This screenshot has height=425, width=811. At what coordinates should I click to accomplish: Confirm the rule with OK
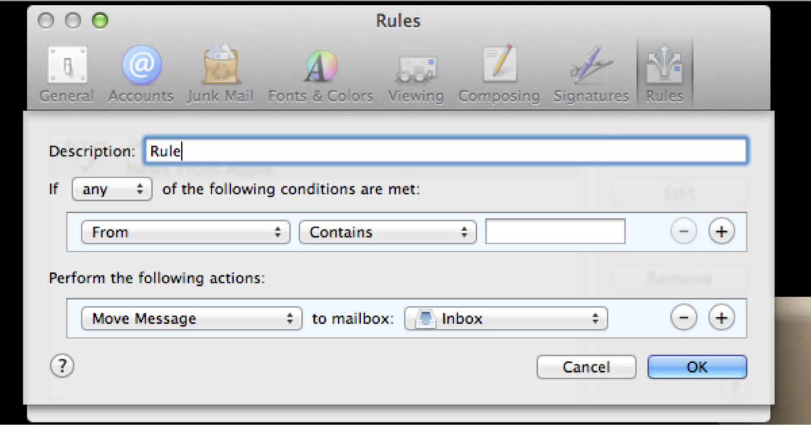click(x=697, y=367)
